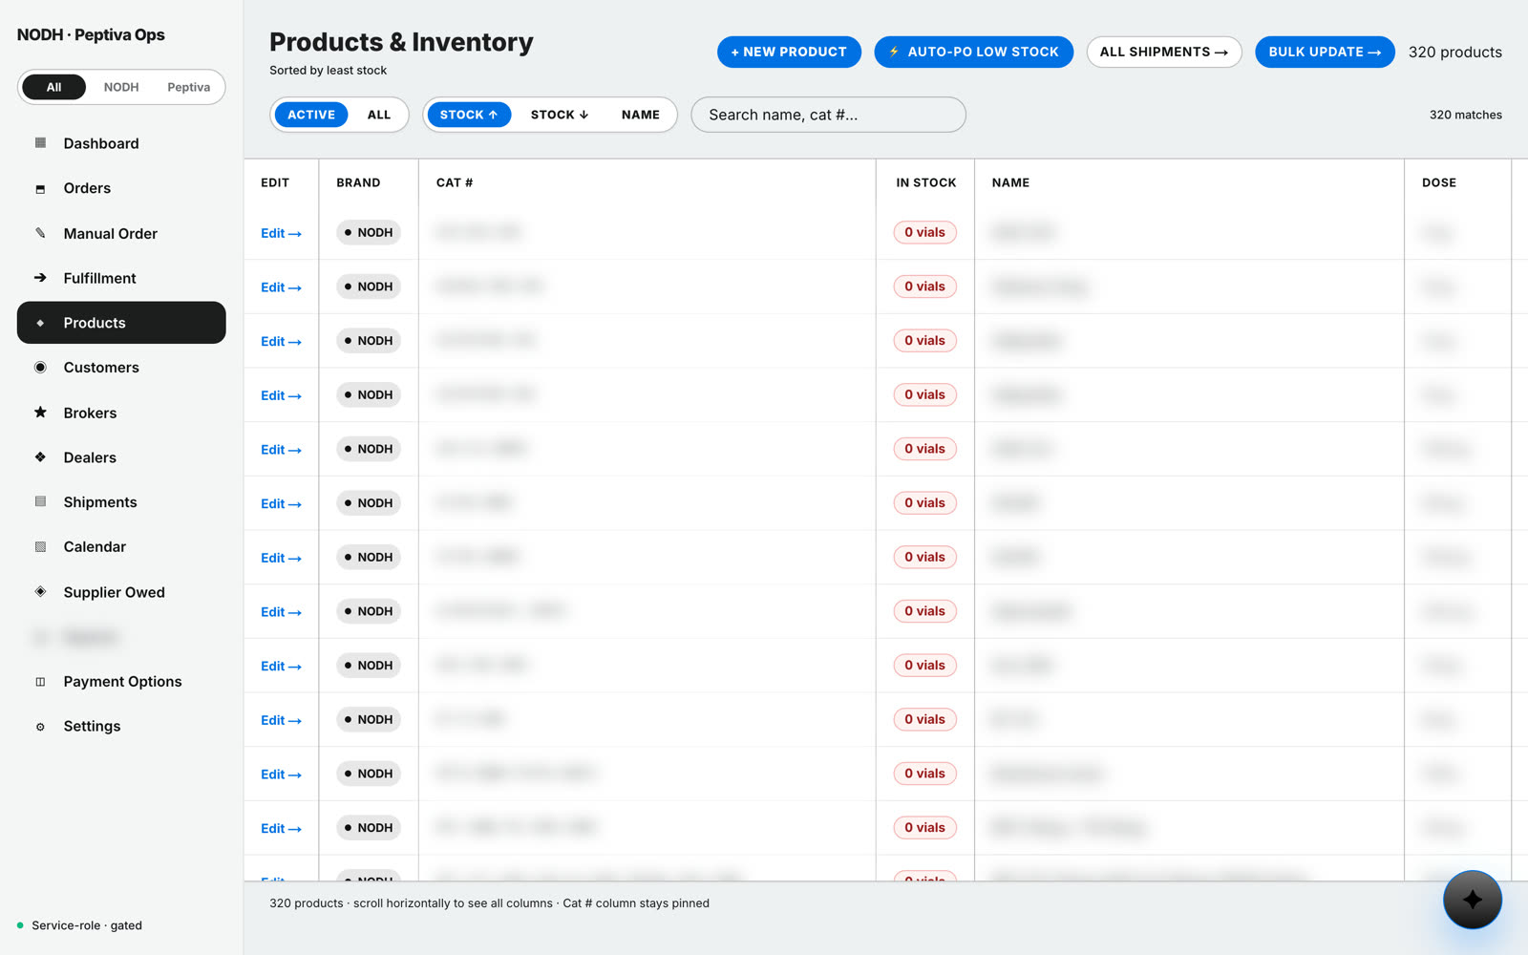Click the Calendar sidebar icon
Screen dimensions: 1528x955
pos(40,547)
